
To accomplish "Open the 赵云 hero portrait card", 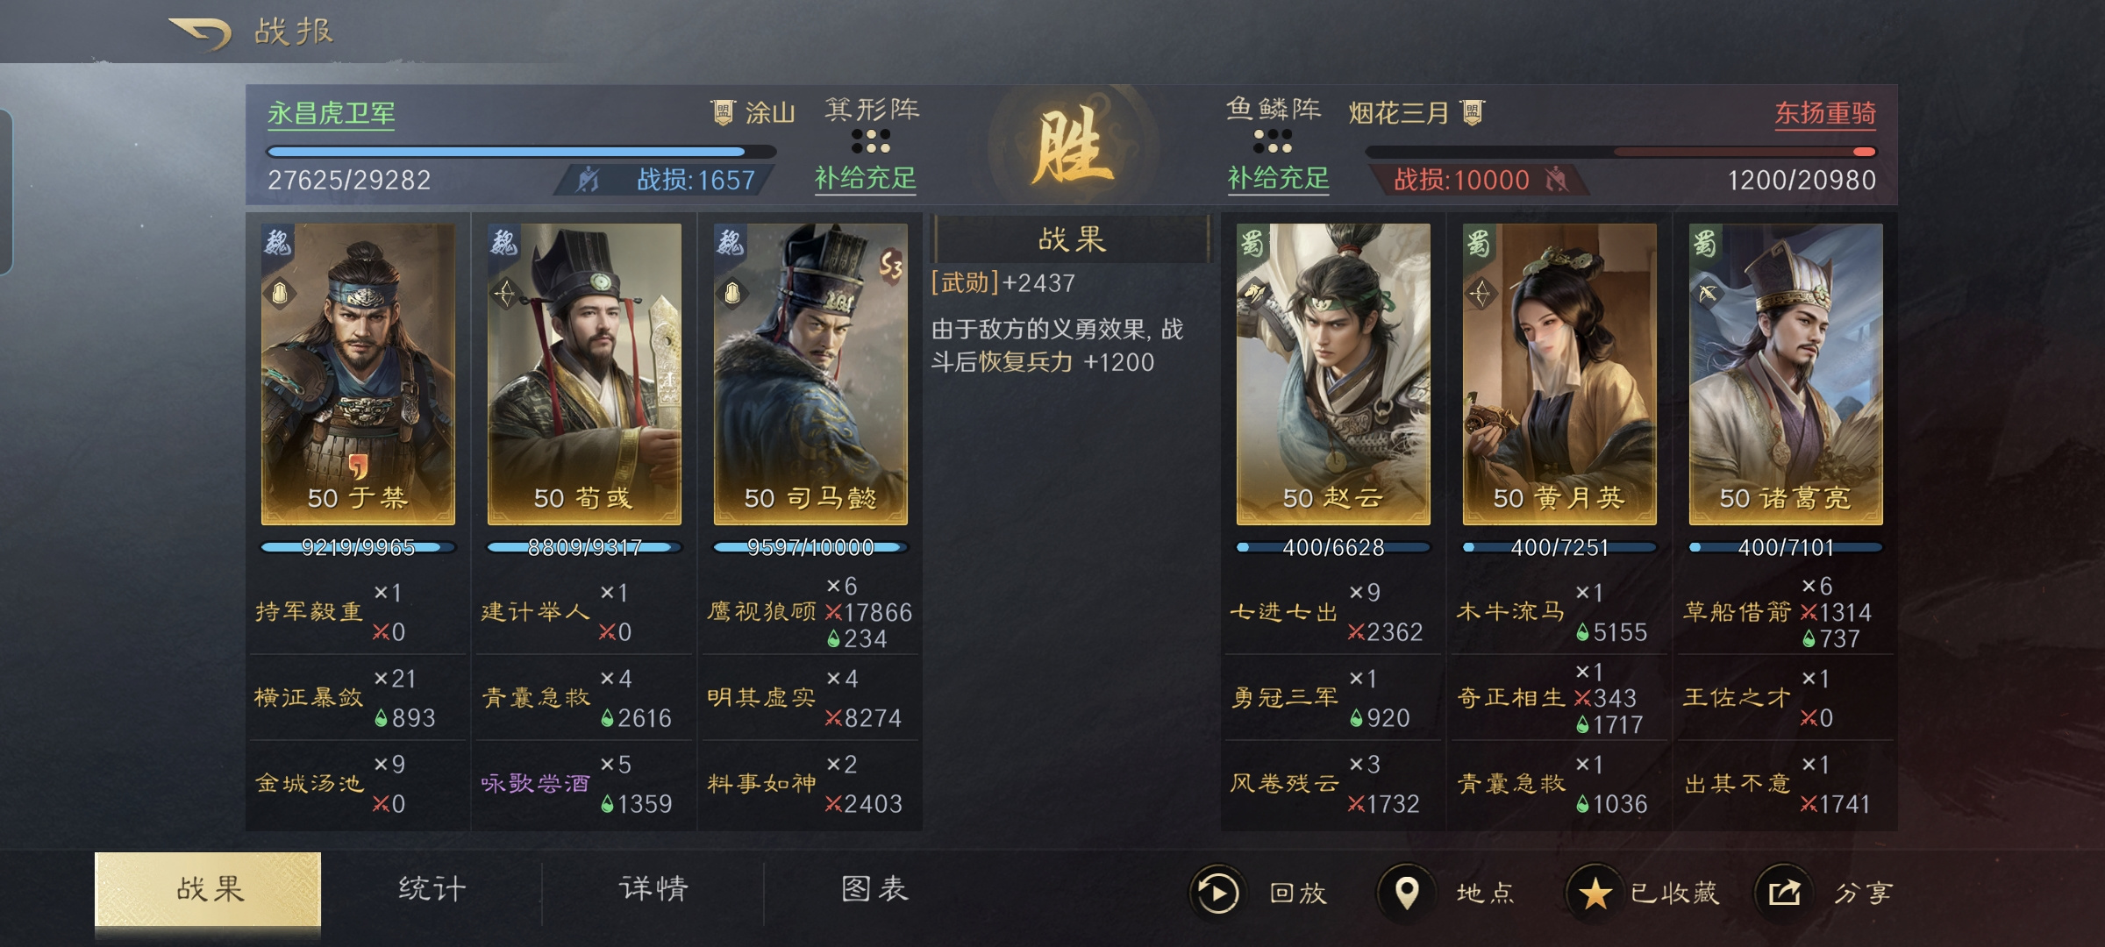I will click(1333, 374).
